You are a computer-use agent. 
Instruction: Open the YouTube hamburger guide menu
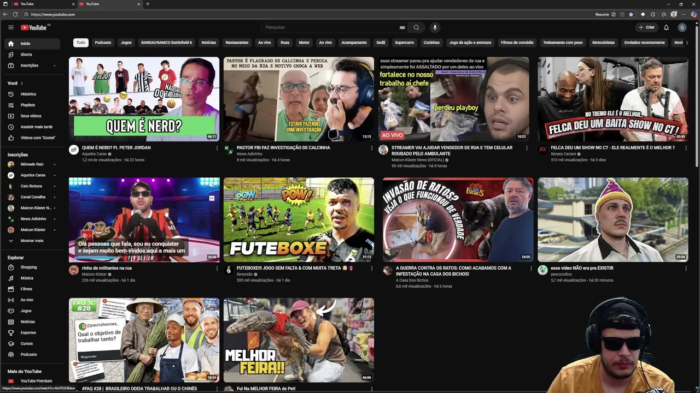pos(10,27)
